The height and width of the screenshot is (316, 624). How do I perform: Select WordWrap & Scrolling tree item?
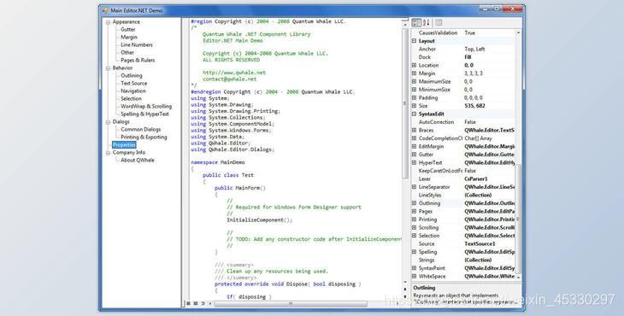[146, 107]
